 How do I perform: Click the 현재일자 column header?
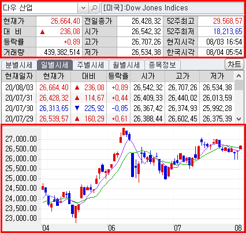[x=19, y=76]
